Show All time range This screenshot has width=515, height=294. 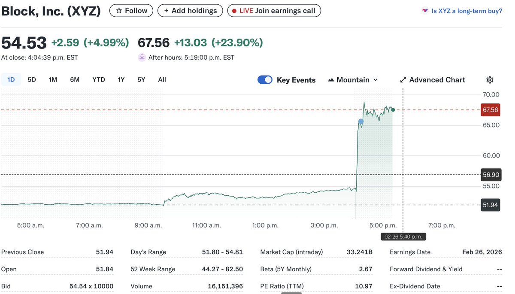pyautogui.click(x=162, y=79)
